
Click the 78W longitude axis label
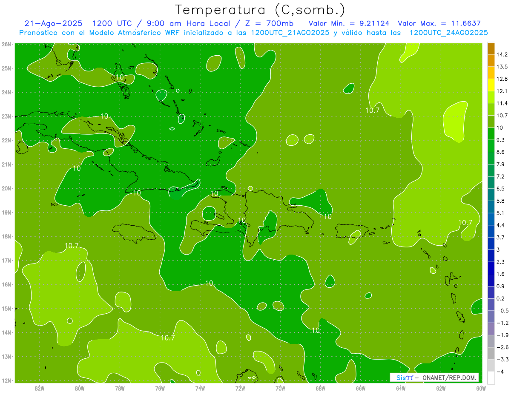[120, 388]
